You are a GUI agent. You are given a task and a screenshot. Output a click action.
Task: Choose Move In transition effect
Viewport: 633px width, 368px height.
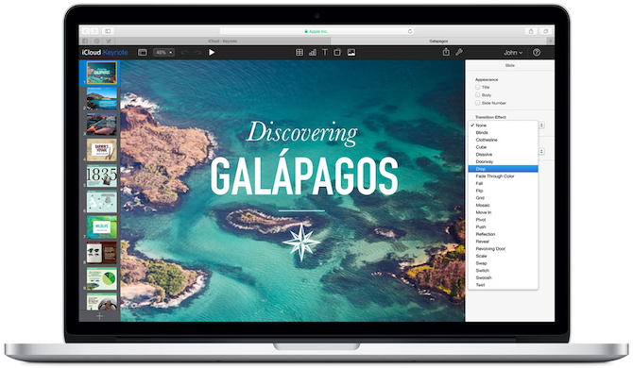click(503, 212)
